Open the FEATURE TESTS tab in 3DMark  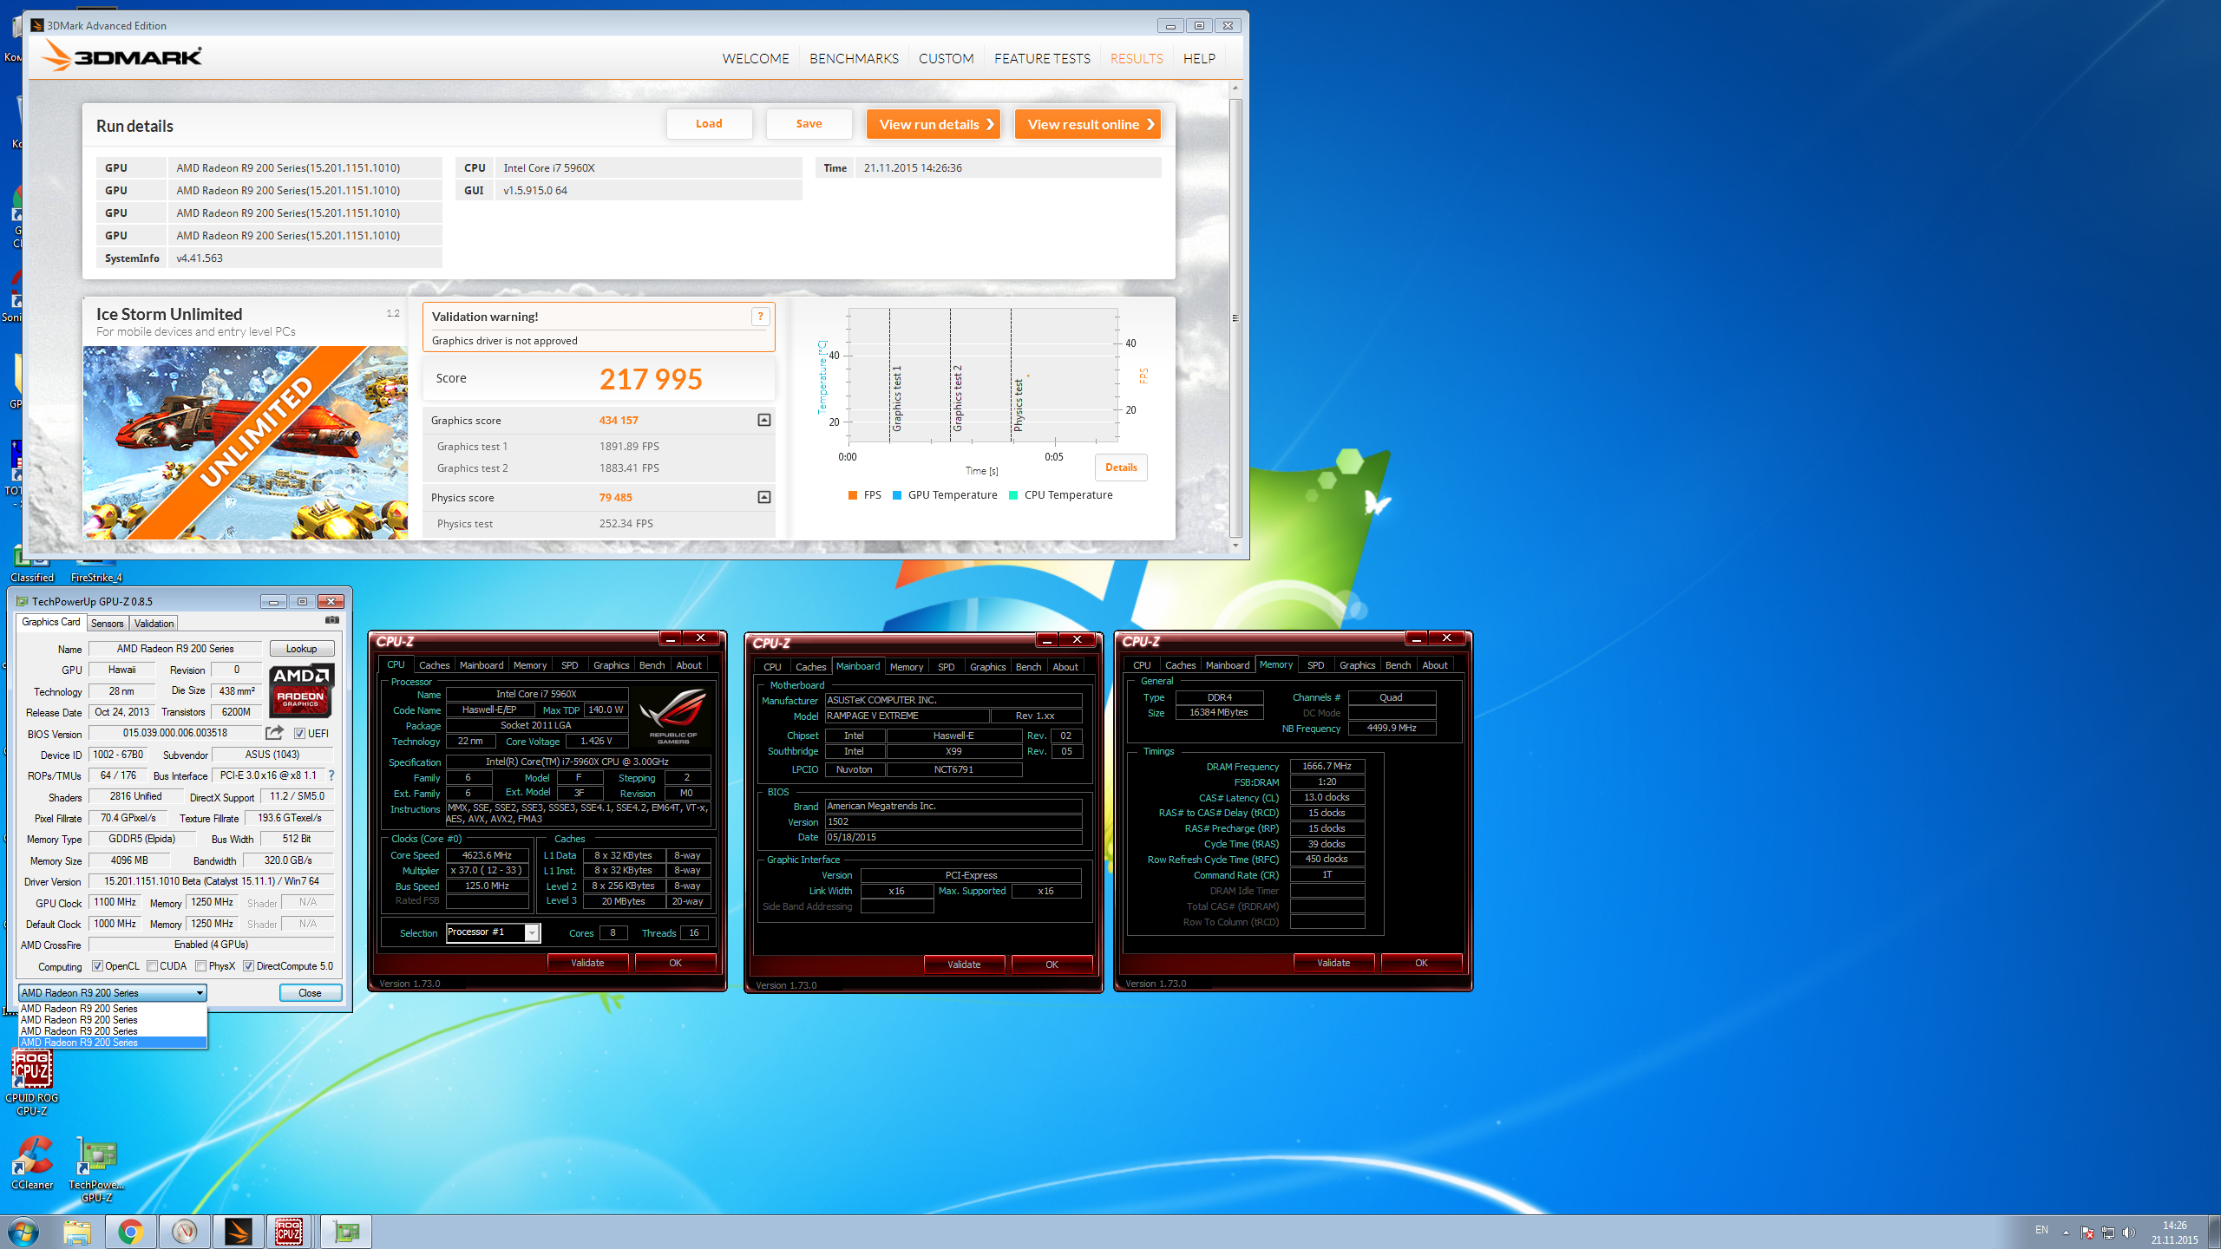click(x=1042, y=58)
